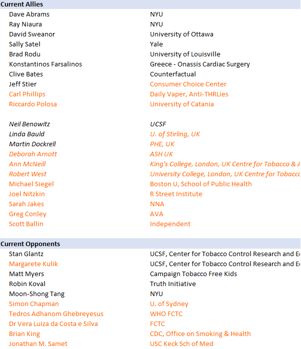Select the Truth Initiative cell
The height and width of the screenshot is (349, 301).
coord(172,284)
